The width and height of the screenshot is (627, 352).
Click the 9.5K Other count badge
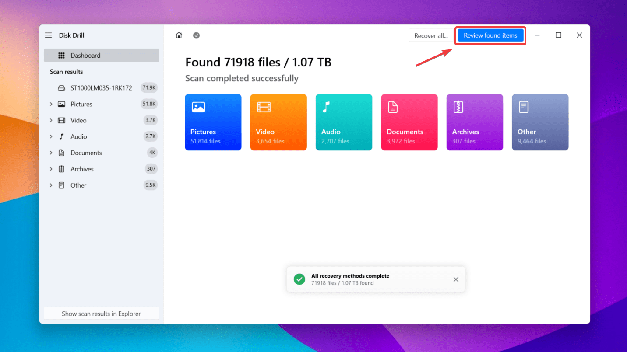coord(150,185)
